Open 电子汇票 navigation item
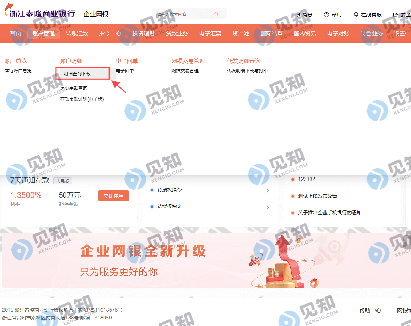 pyautogui.click(x=210, y=33)
